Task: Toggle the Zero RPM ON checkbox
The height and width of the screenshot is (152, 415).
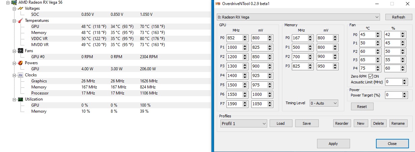Action: click(x=371, y=76)
